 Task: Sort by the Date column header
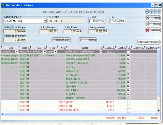(24, 48)
